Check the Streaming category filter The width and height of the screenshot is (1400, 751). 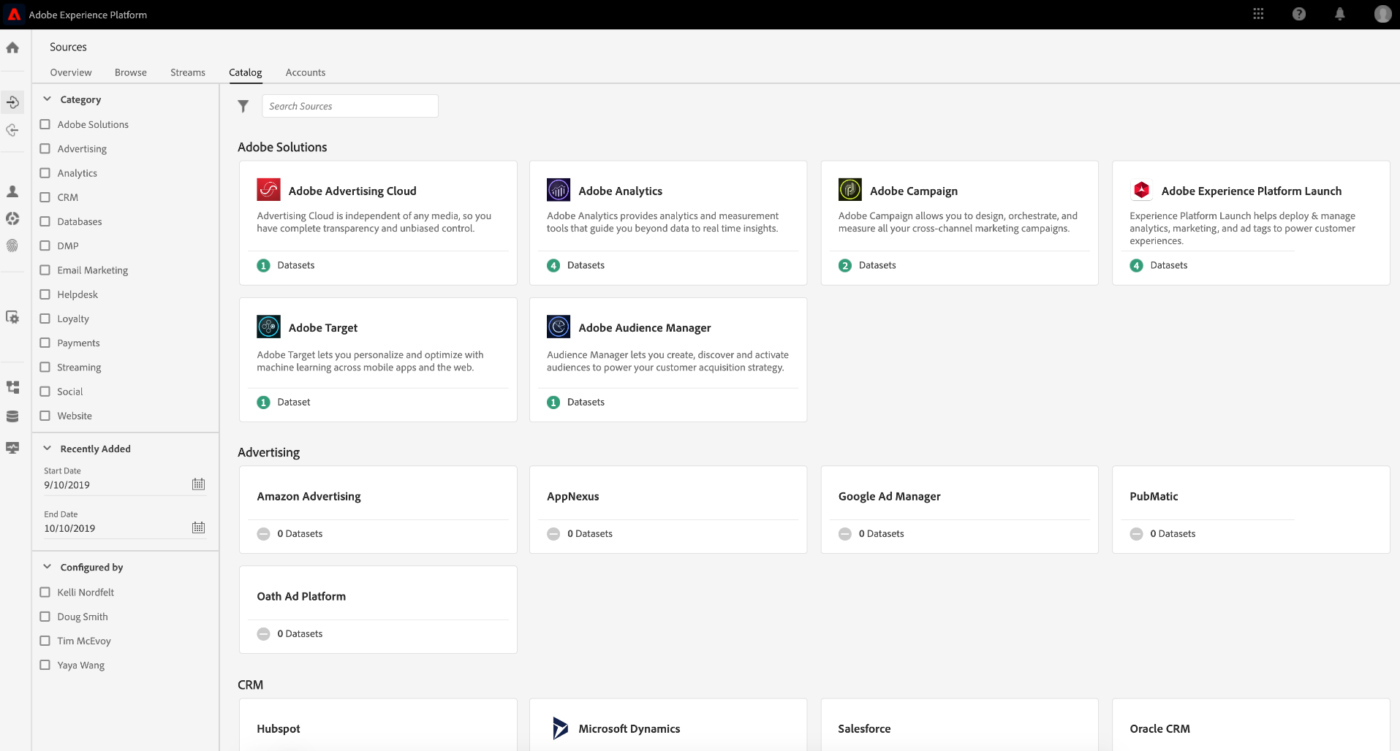(x=45, y=367)
